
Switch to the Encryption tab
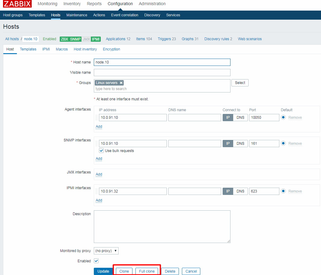[x=111, y=49]
